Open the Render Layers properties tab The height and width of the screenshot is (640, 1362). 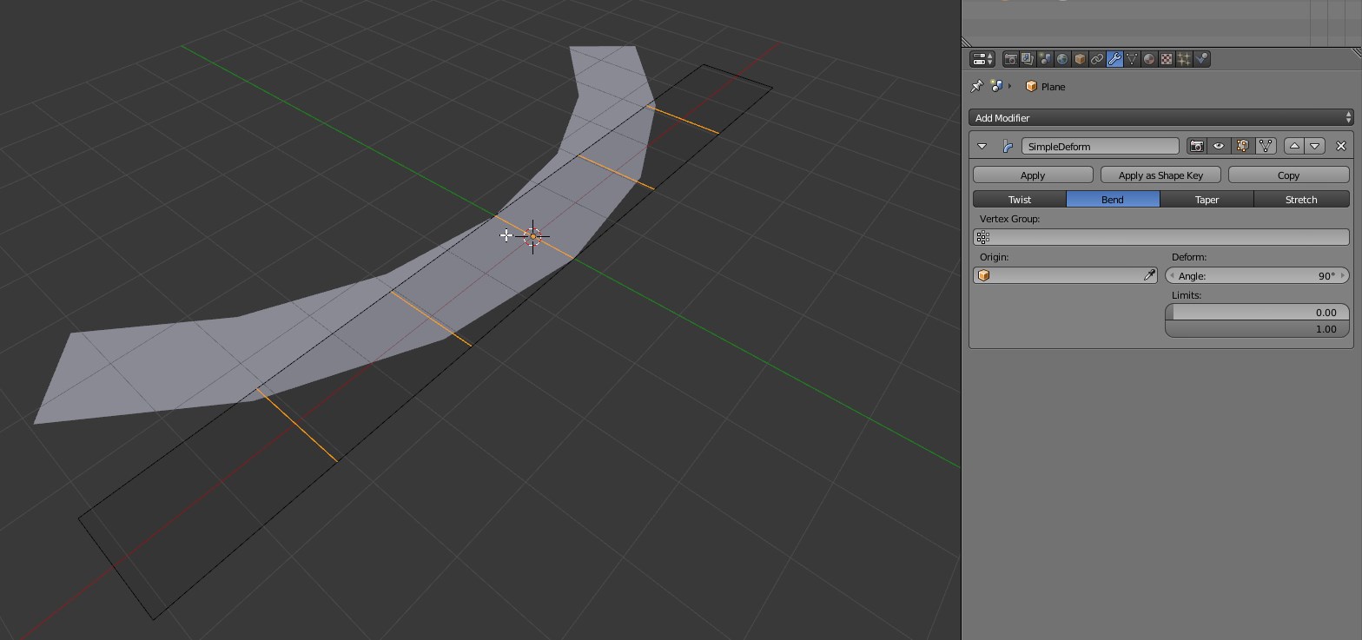(1028, 59)
